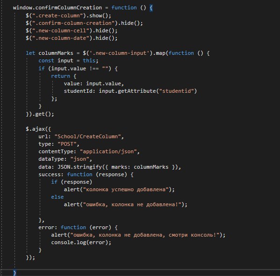
Task: Click '.confirm-column-creation' string
Action: tap(73, 23)
